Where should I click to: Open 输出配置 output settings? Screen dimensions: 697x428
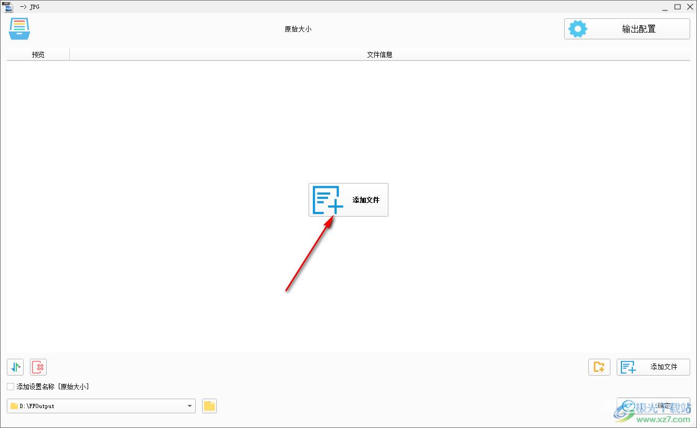tap(627, 29)
